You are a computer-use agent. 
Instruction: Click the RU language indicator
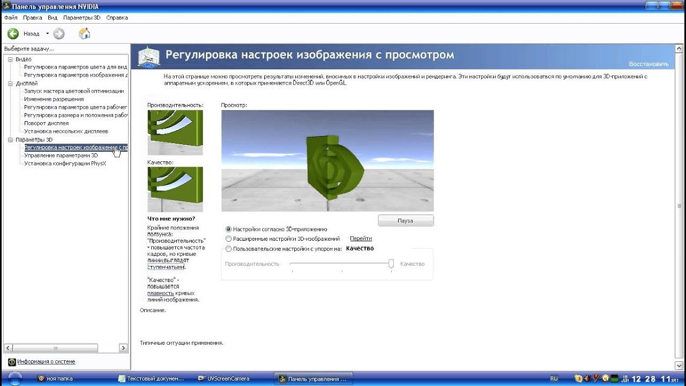[554, 378]
